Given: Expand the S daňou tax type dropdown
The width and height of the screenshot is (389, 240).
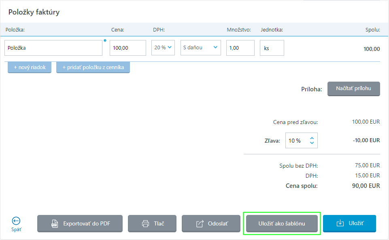Looking at the screenshot, I should coord(200,48).
